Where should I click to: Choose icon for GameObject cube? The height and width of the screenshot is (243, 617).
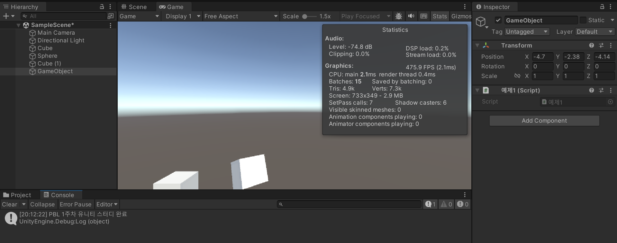point(482,22)
